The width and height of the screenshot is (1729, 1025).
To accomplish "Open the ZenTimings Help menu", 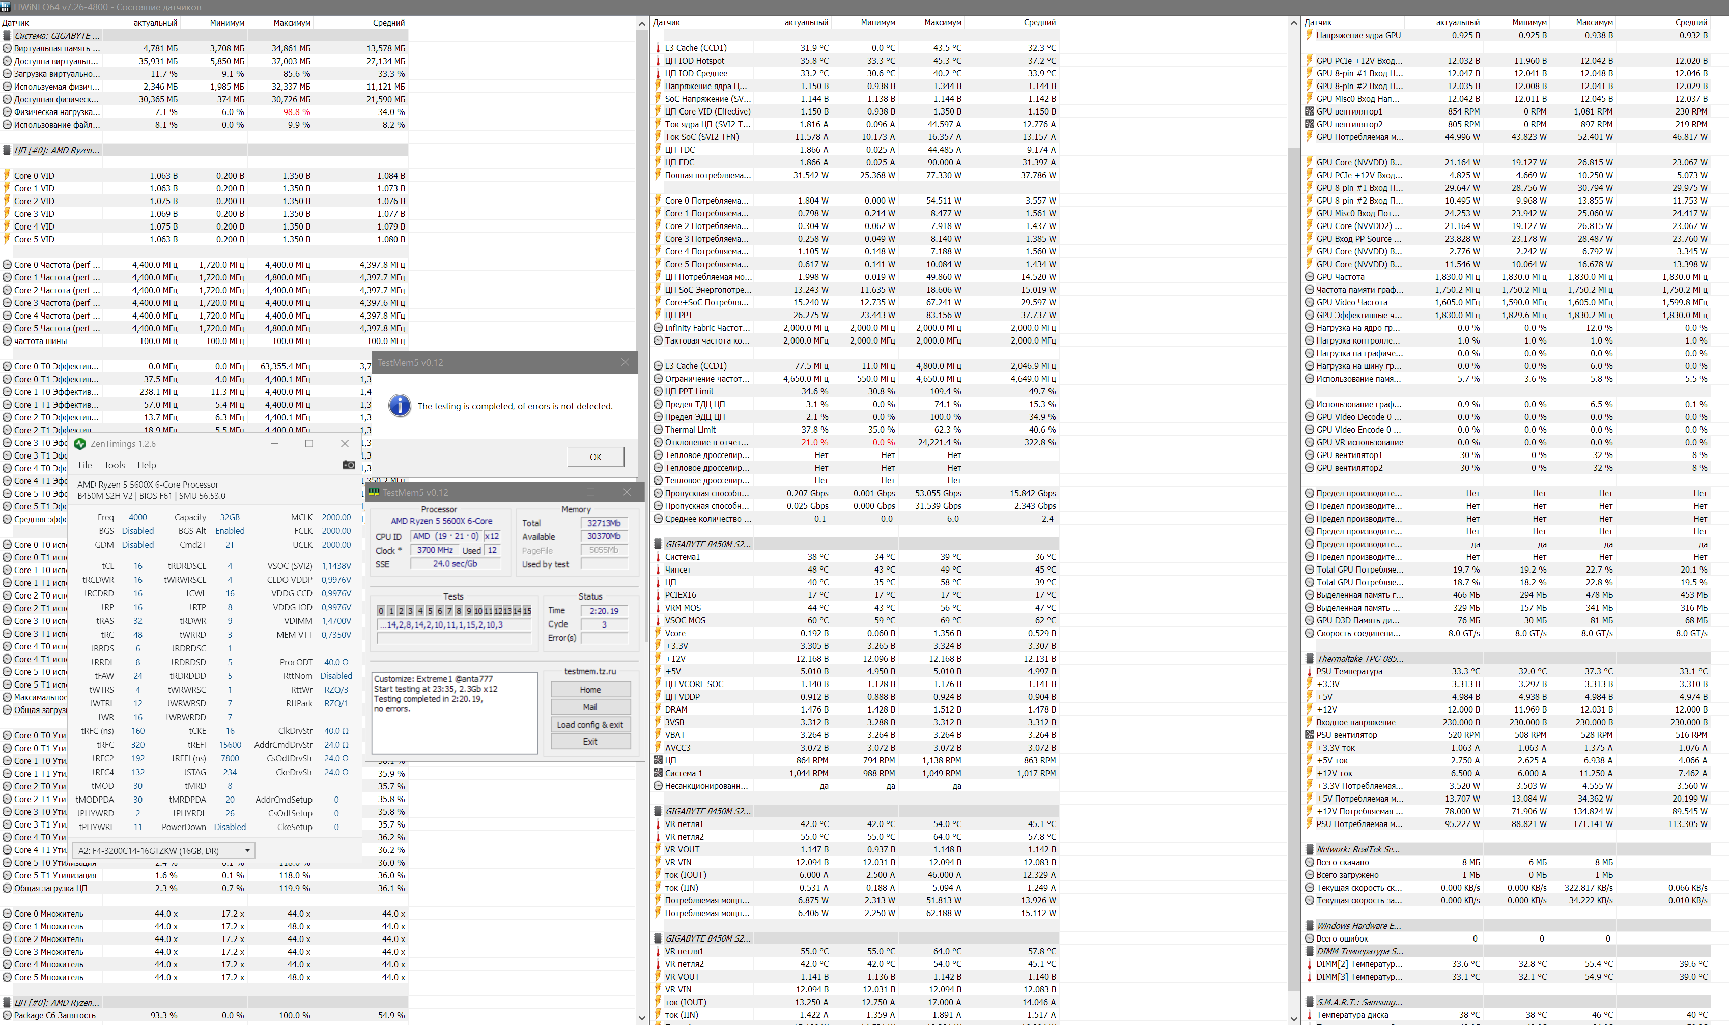I will (147, 466).
